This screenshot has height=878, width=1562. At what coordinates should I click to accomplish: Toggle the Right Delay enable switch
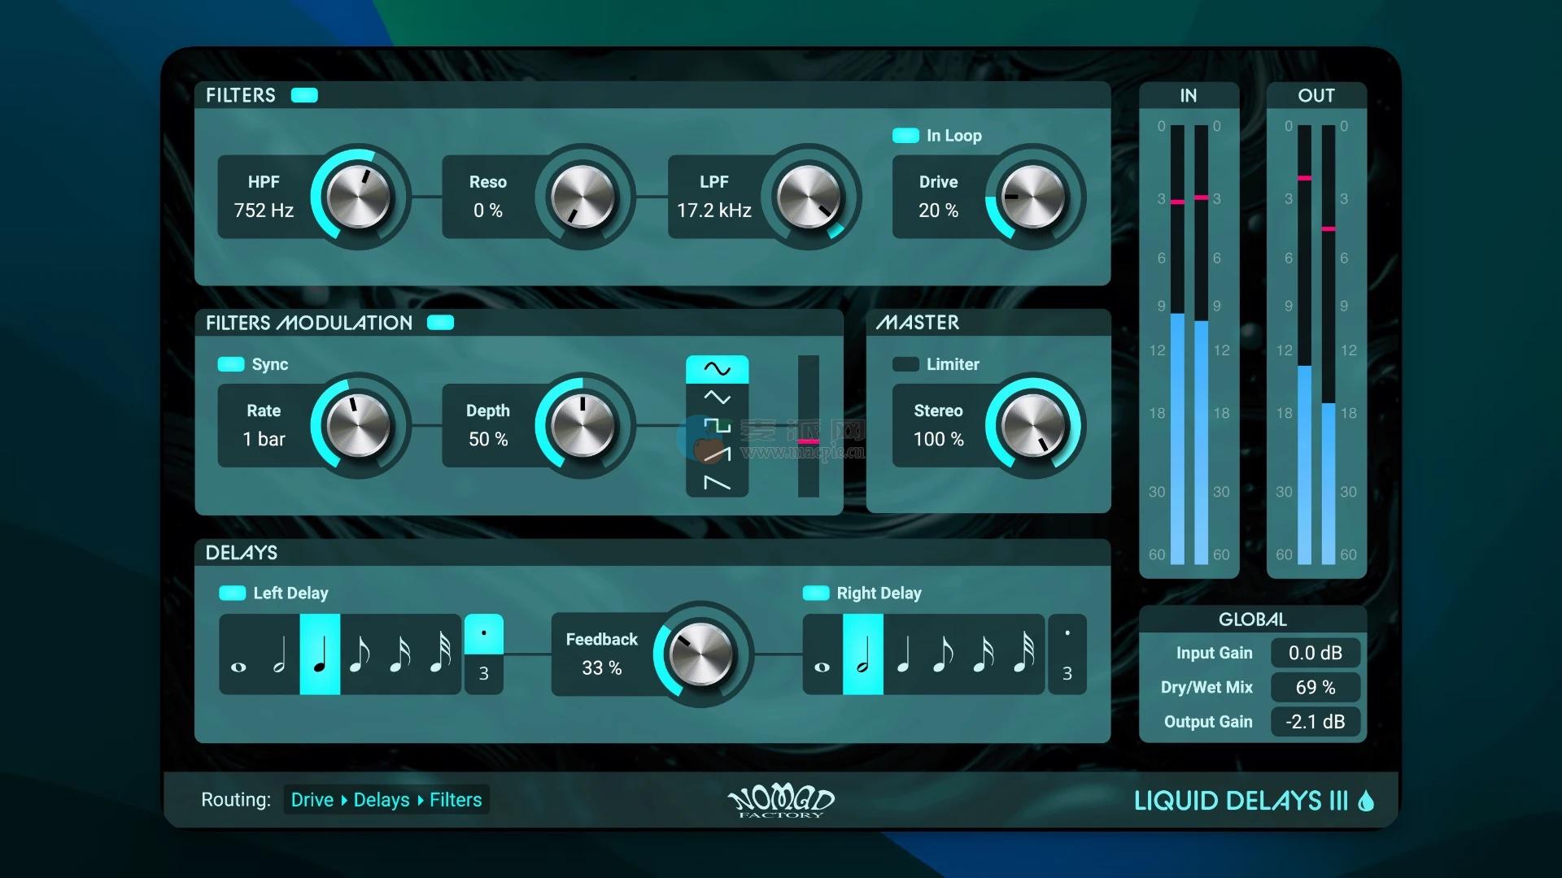tap(816, 593)
